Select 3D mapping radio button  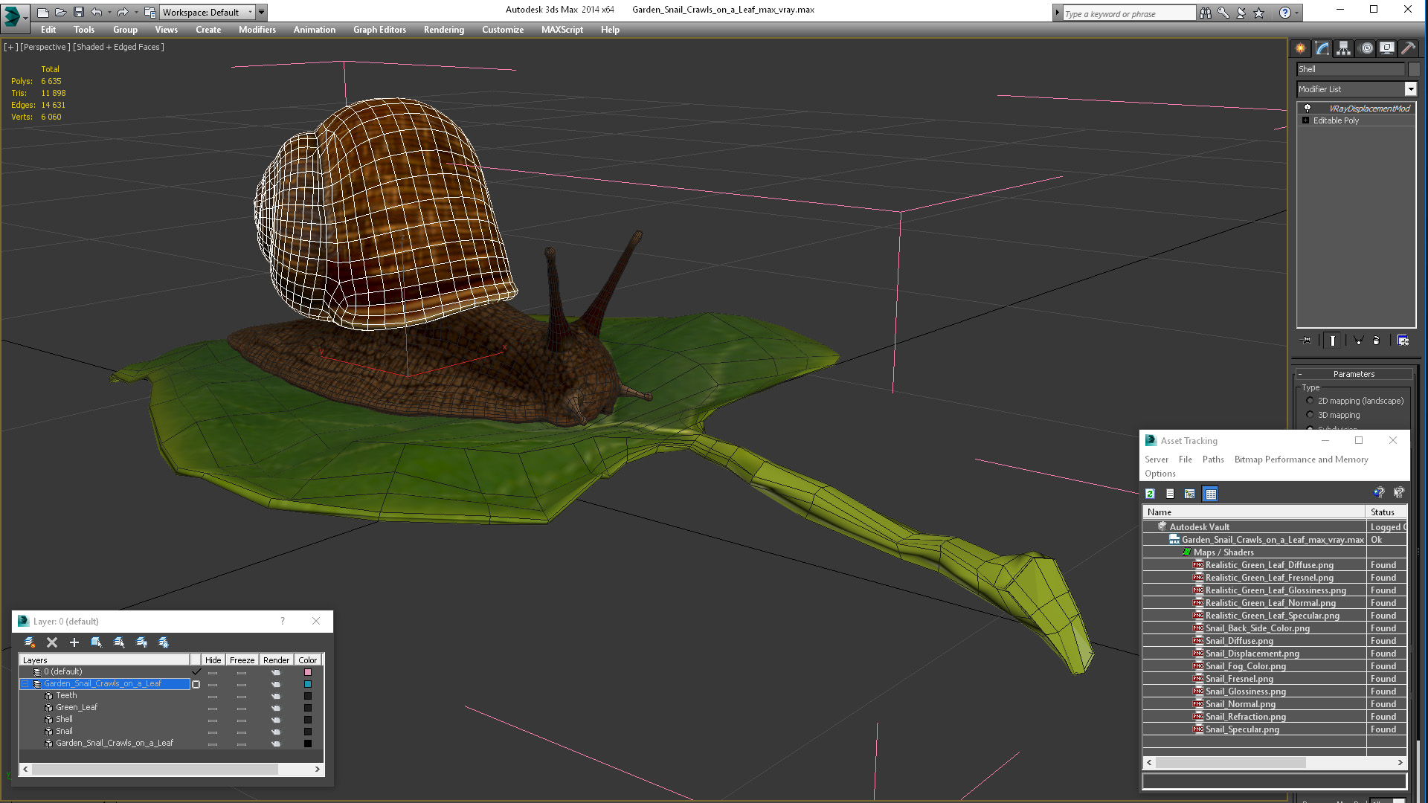click(1310, 415)
